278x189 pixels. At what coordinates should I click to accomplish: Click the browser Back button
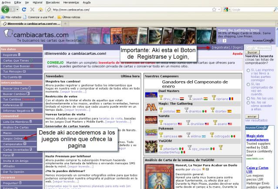[5, 10]
